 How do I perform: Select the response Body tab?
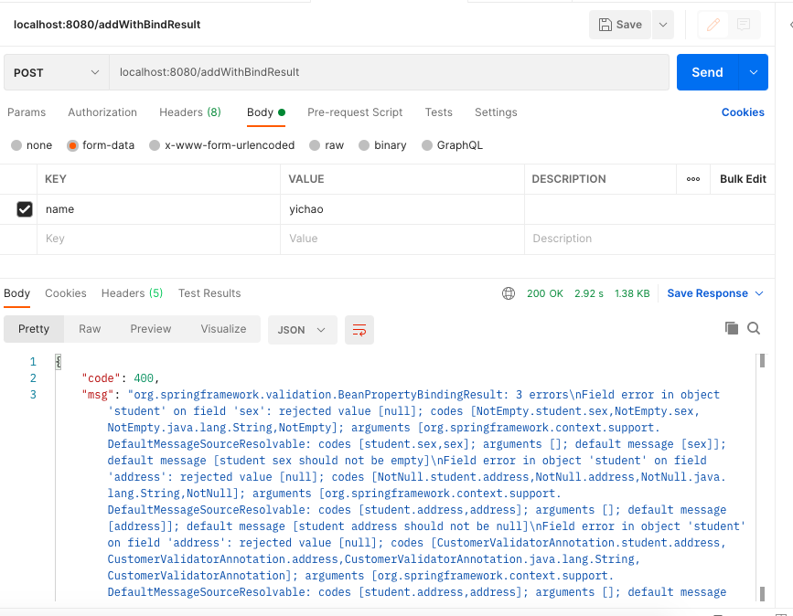tap(16, 293)
